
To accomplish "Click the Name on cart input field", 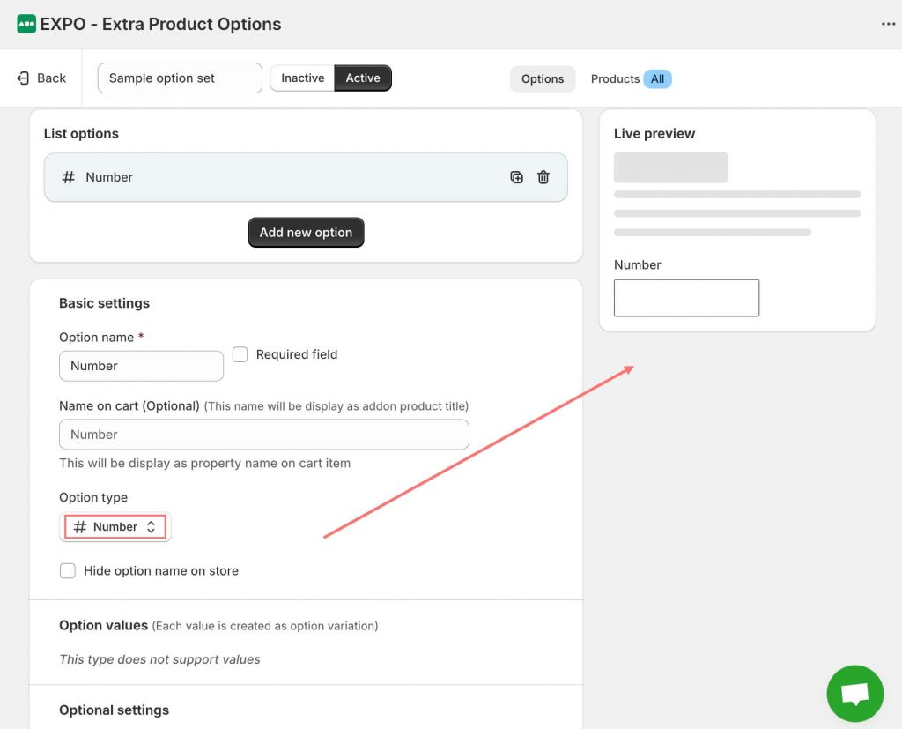I will (x=263, y=435).
